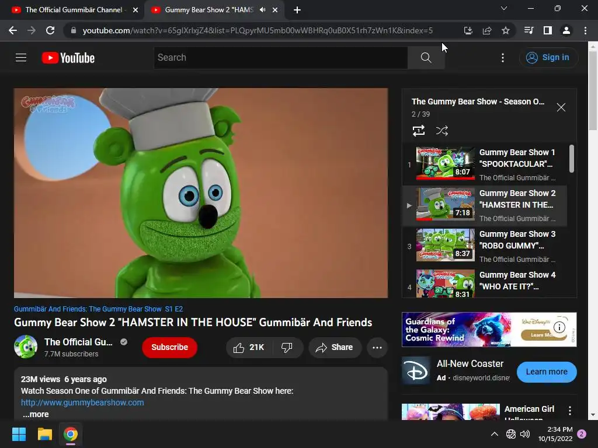Select Gummy Bear Show 2 HAMSTER playlist item
598x448 pixels.
[485, 206]
